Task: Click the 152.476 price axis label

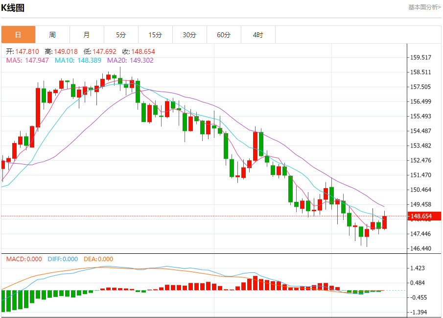Action: 420,160
